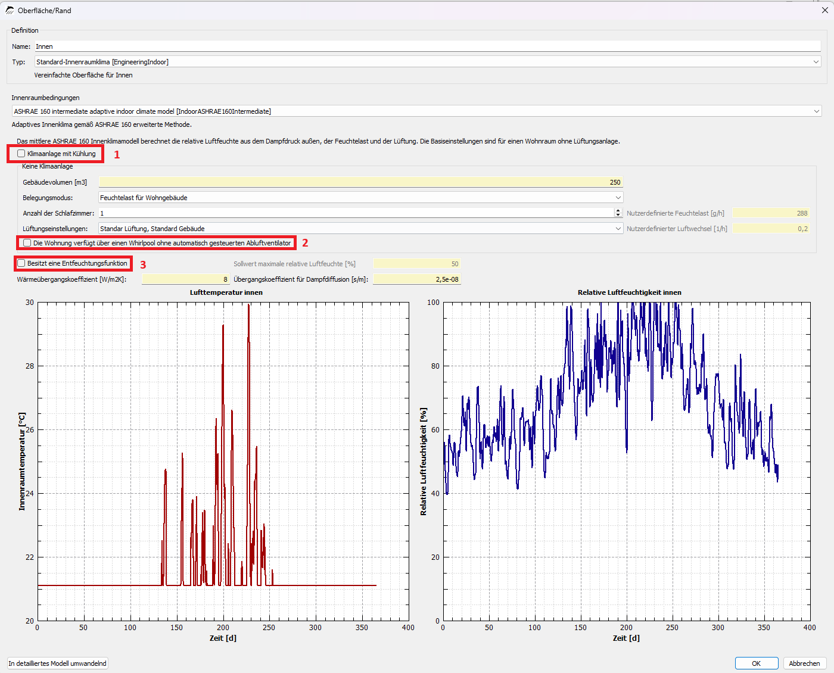The width and height of the screenshot is (834, 673).
Task: Open the Typ dropdown Standard-Innenraumklima
Action: pyautogui.click(x=428, y=62)
